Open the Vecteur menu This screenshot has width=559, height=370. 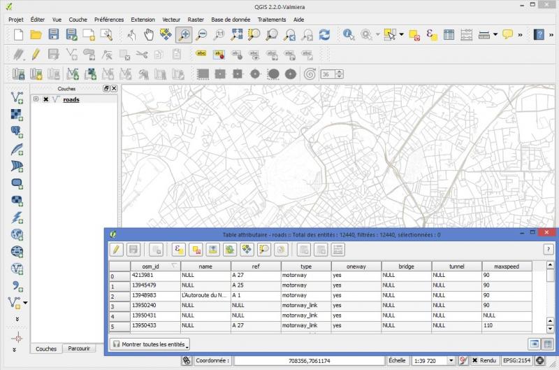170,20
